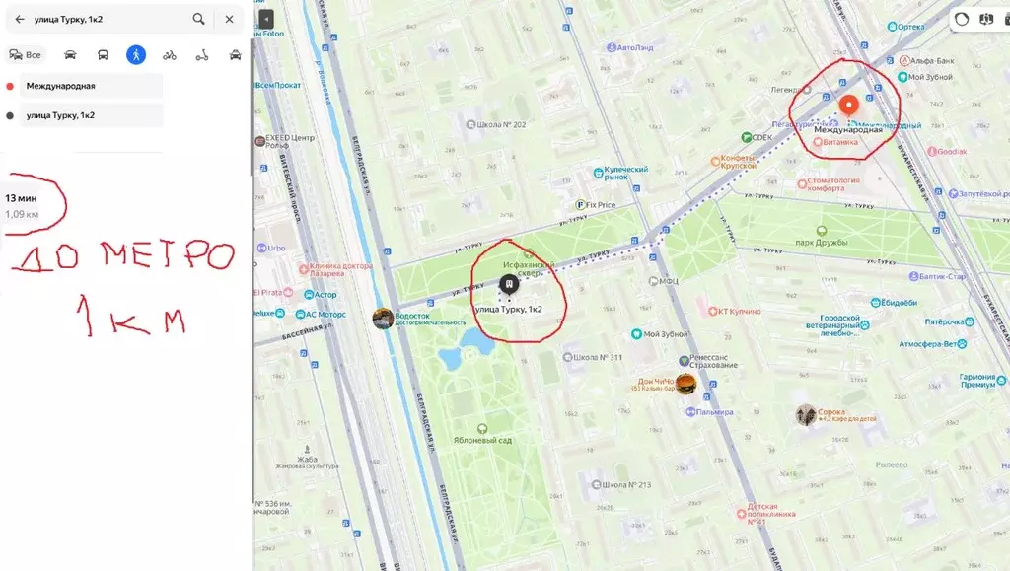Choose the pedestrian walking route mode
The image size is (1010, 571).
coord(136,54)
